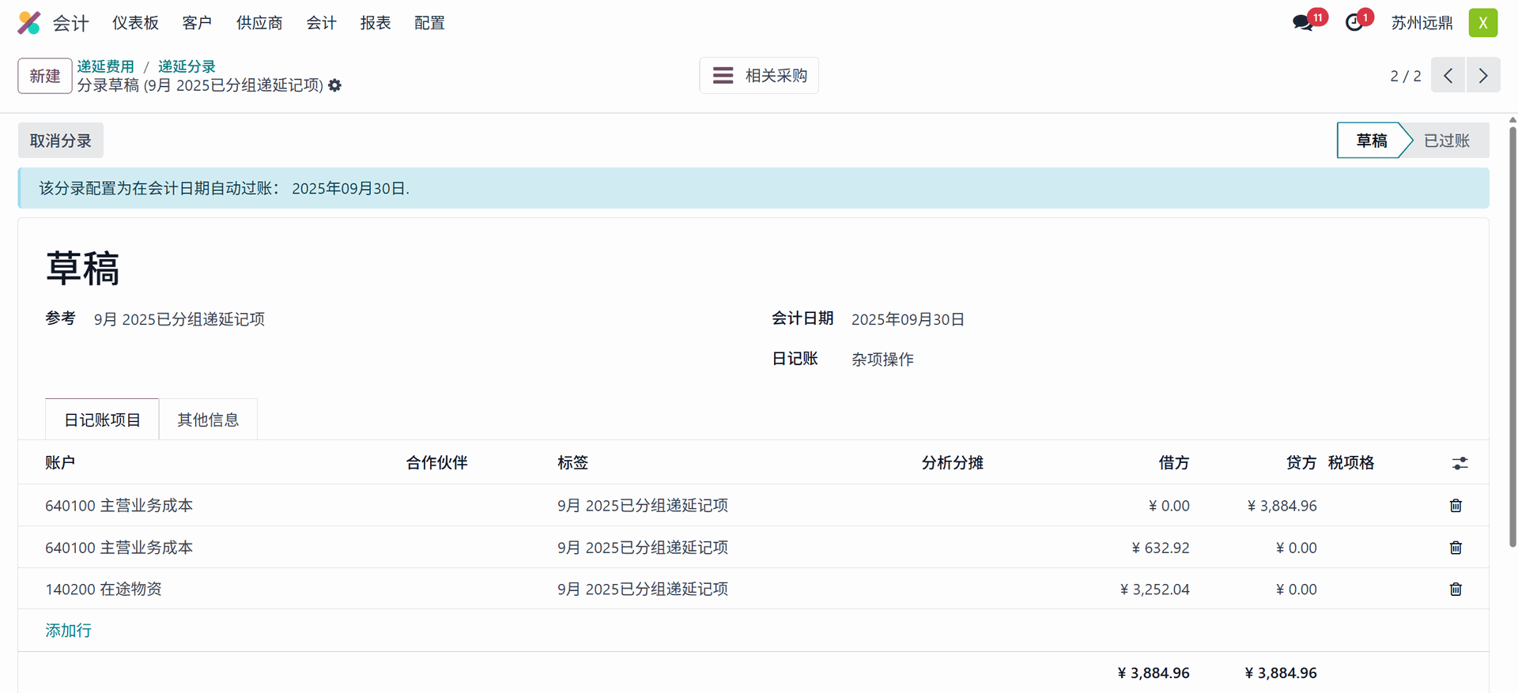Delete the 140200 在途物资 line

(1456, 589)
